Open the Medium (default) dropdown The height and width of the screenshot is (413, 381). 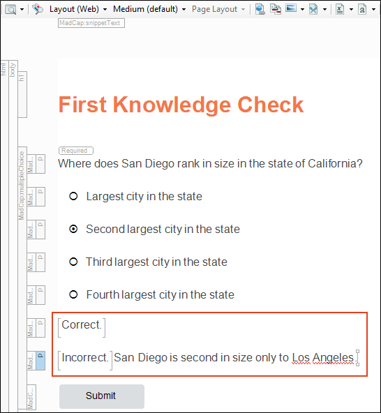[149, 9]
